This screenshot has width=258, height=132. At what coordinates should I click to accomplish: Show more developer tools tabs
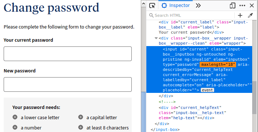click(x=198, y=5)
